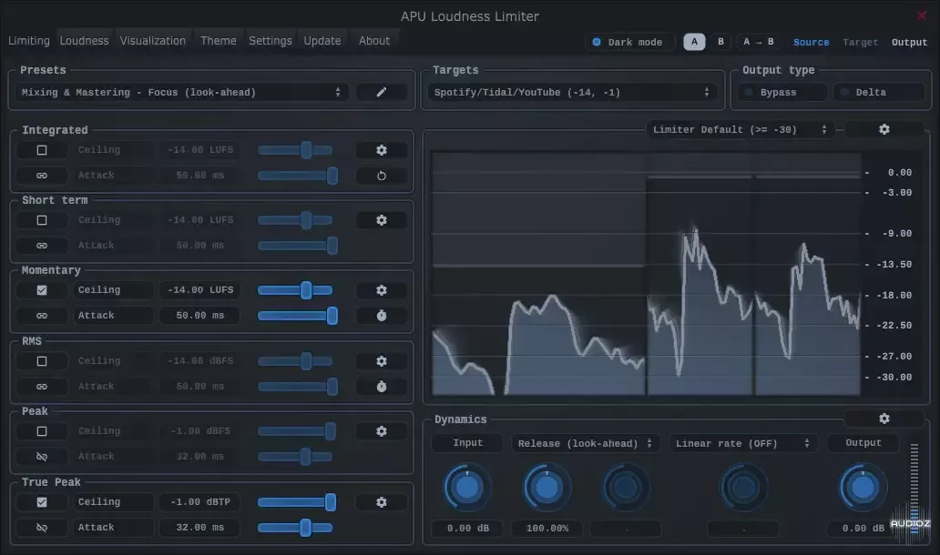The width and height of the screenshot is (940, 555).
Task: Click Integrated attack reset icon
Action: (382, 176)
